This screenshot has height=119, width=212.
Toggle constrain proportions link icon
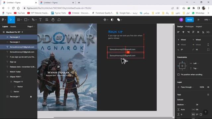click(x=208, y=45)
